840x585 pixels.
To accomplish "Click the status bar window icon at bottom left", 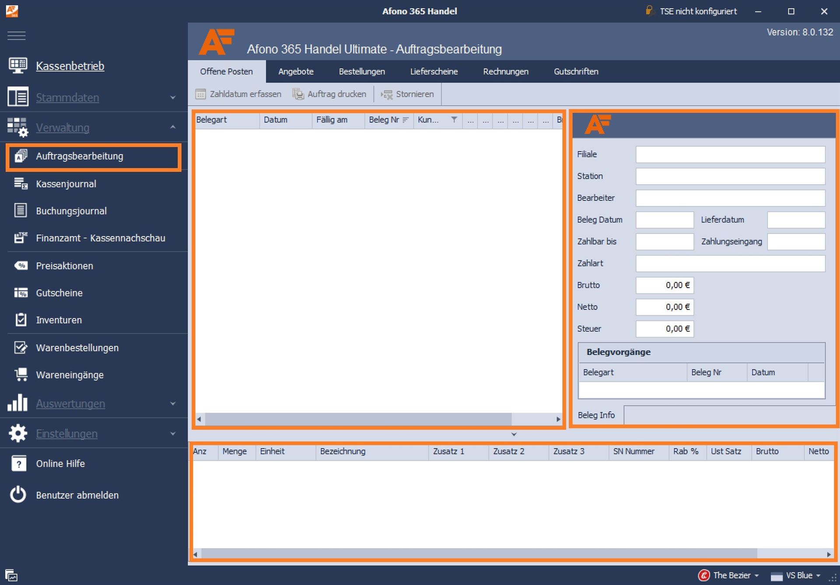I will click(11, 575).
